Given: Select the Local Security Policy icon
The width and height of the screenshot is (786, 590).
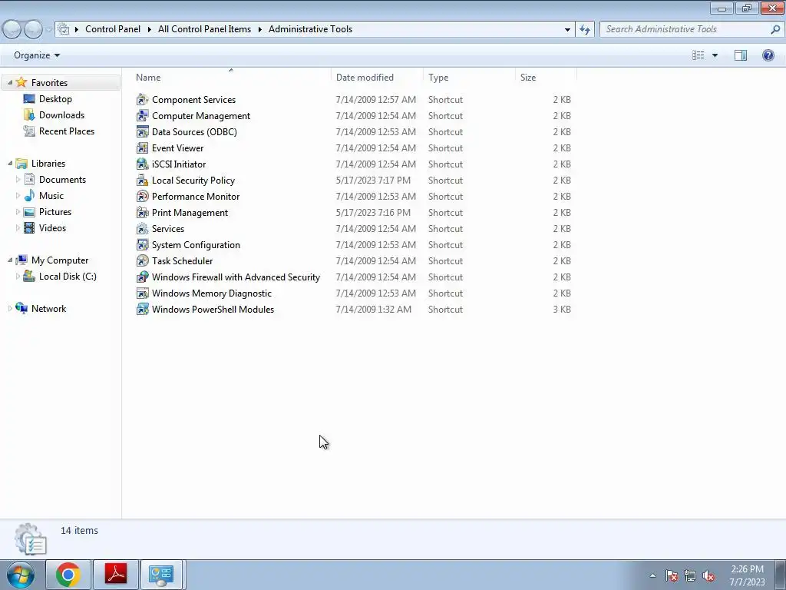Looking at the screenshot, I should coord(142,180).
